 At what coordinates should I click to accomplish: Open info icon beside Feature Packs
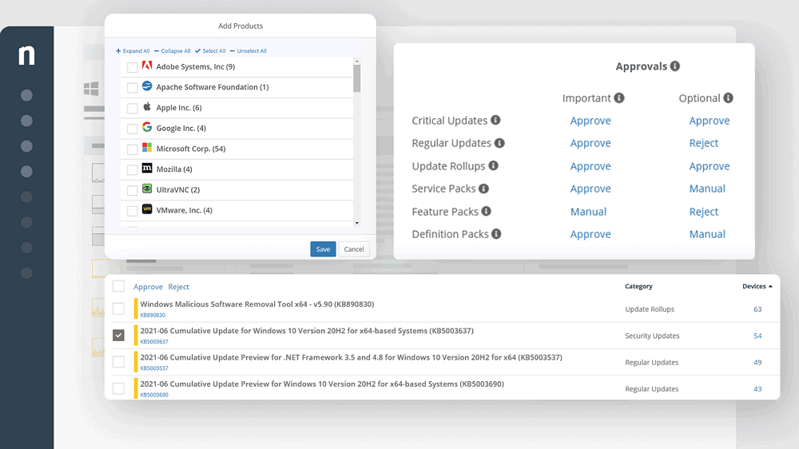(x=486, y=211)
